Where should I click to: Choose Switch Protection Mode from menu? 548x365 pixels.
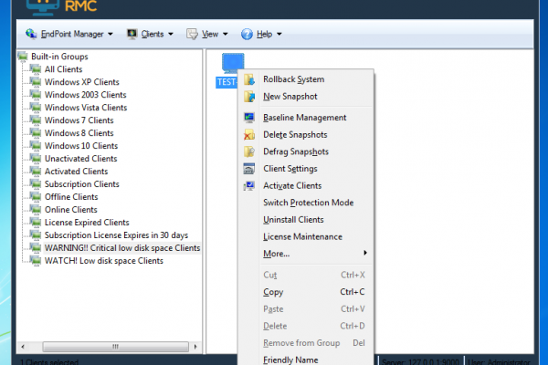[x=308, y=203]
